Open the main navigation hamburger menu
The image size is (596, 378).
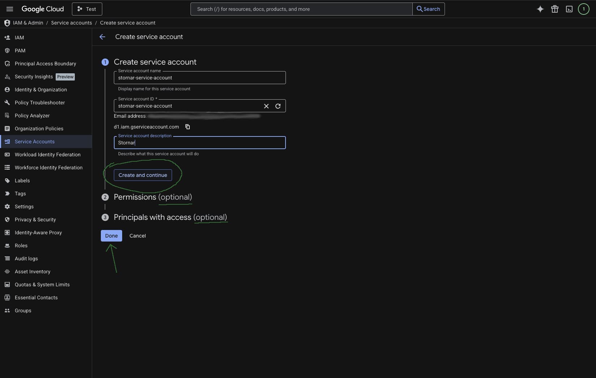10,9
